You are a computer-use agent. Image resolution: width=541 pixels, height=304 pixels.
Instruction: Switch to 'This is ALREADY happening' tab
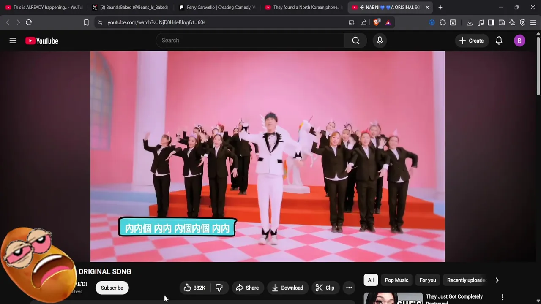click(44, 7)
